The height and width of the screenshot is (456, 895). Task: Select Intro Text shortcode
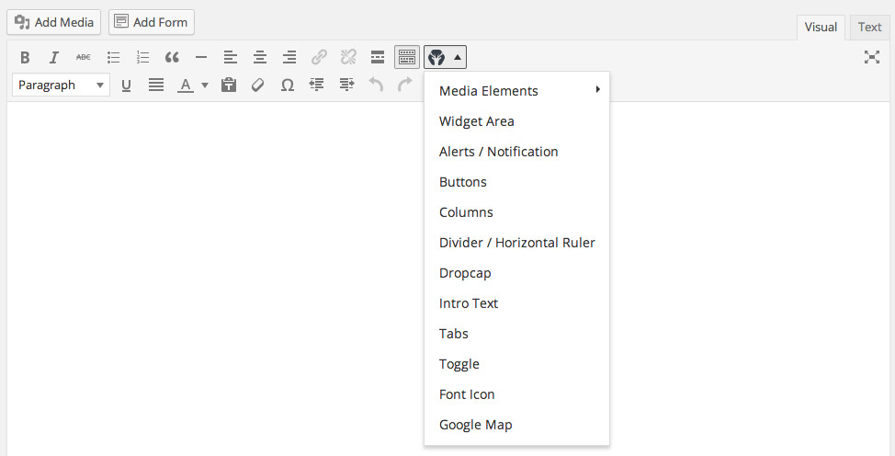coord(517,302)
